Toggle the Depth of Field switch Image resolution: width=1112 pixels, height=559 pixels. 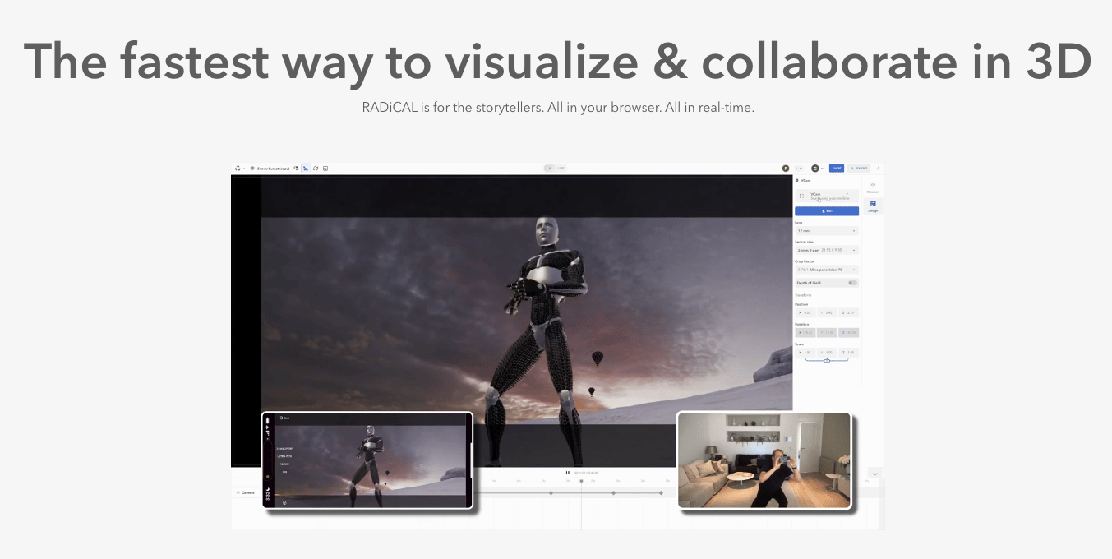tap(852, 282)
